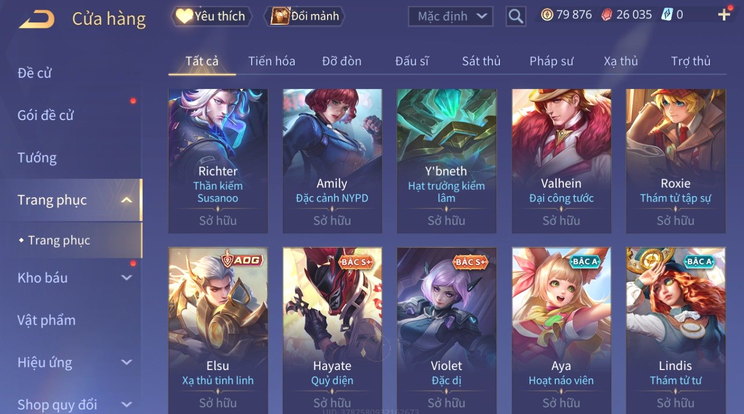Switch to the Sát thủ tab

pos(481,61)
